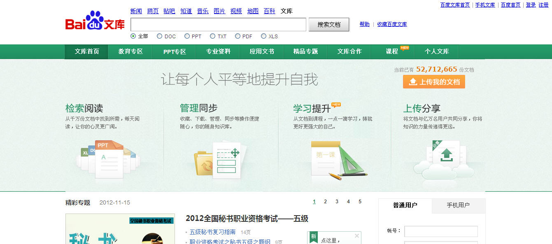Click the Baidu Wenku paw logo
This screenshot has width=552, height=244.
[x=95, y=21]
